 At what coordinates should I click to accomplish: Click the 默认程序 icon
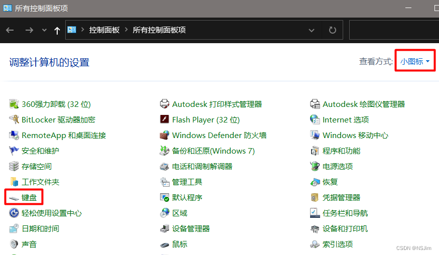165,198
